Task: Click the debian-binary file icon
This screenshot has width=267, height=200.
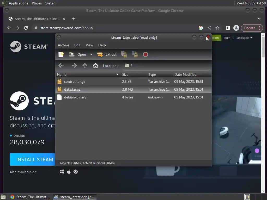Action: pos(59,97)
